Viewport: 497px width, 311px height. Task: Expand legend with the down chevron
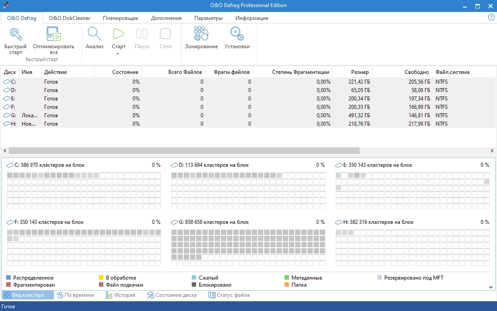click(x=491, y=287)
